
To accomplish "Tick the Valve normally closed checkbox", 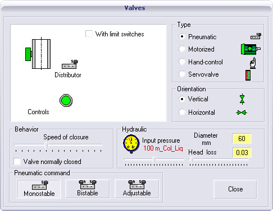I will coord(17,162).
